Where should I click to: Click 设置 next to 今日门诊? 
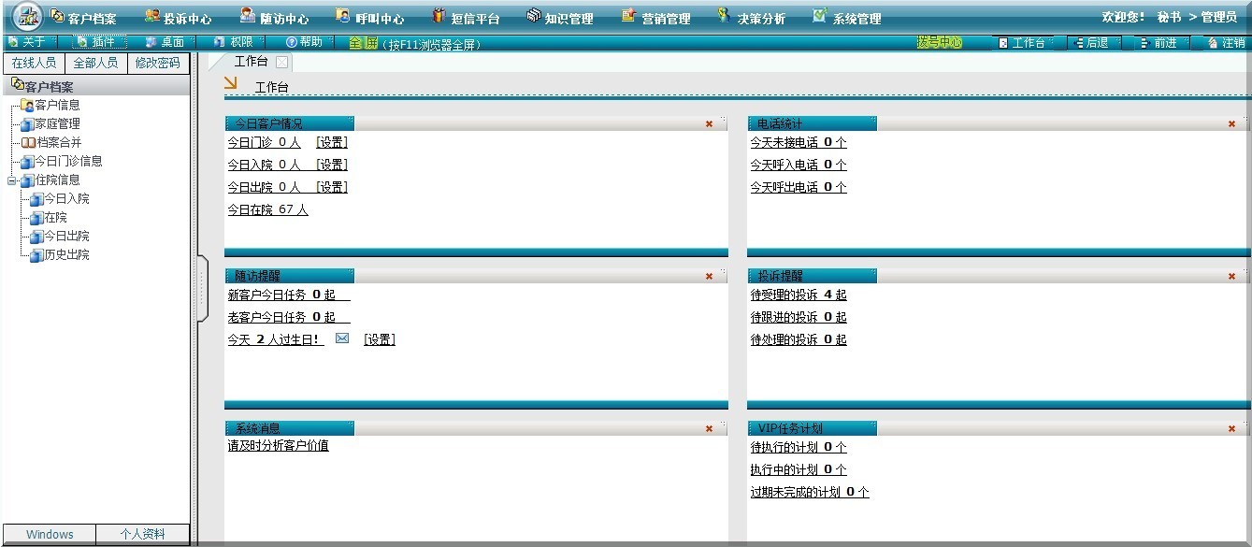point(332,142)
